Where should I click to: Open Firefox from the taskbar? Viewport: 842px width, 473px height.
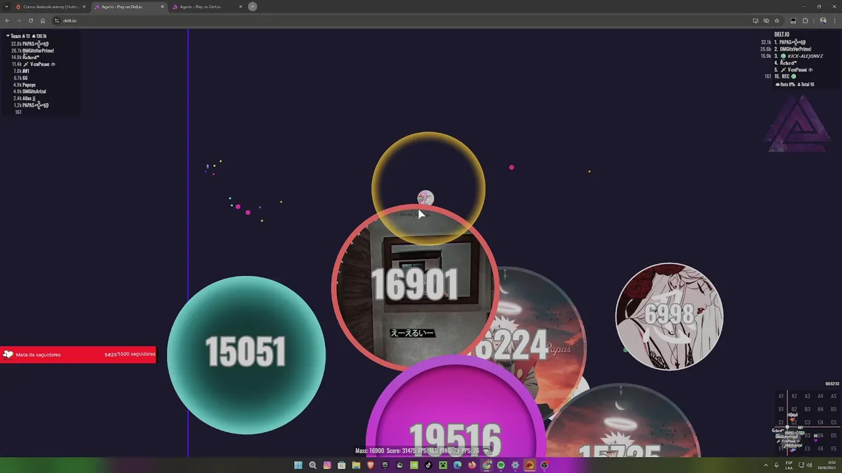pos(472,465)
